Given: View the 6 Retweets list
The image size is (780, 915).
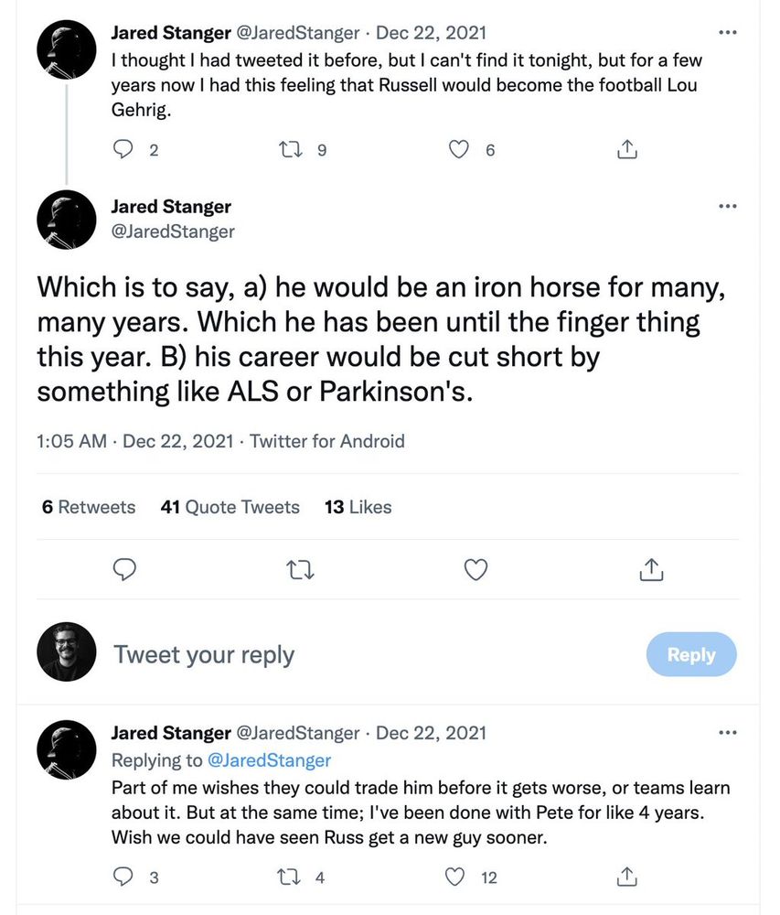Looking at the screenshot, I should click(x=89, y=507).
